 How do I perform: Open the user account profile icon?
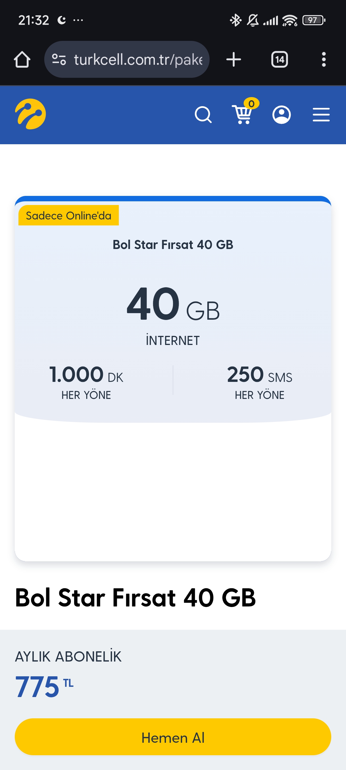pos(282,114)
